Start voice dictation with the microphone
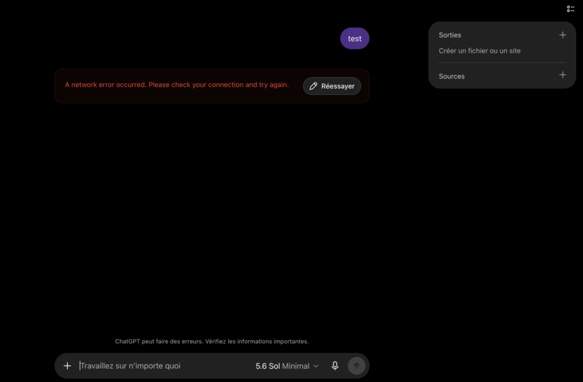The image size is (583, 382). [335, 366]
